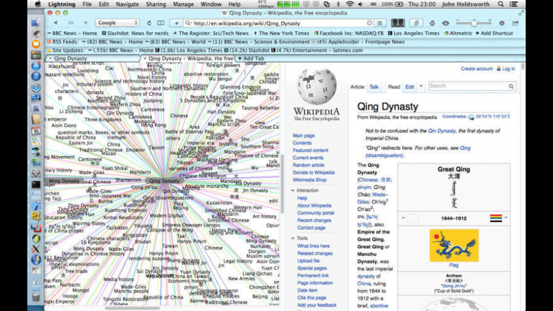
Task: Toggle the two-people sharing view button
Action: click(397, 23)
